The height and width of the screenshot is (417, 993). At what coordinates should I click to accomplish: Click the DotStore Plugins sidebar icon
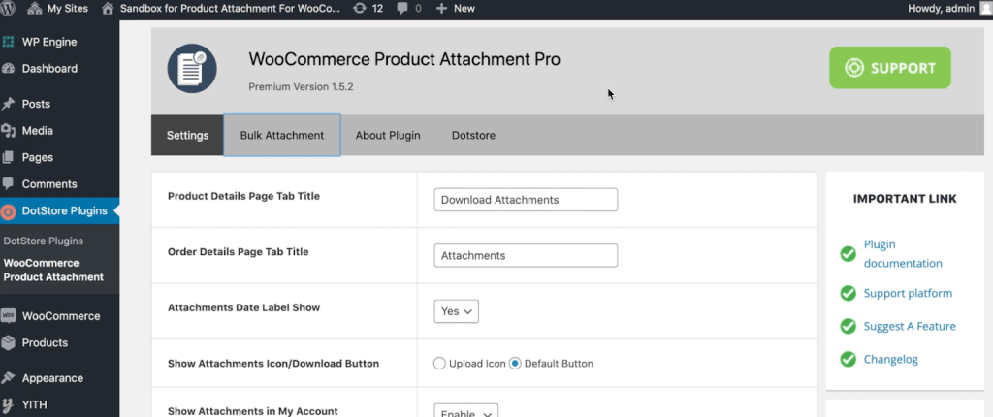(x=8, y=211)
